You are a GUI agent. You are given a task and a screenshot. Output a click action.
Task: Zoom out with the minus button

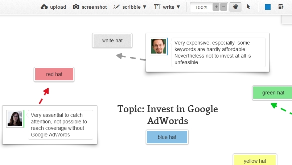[x=224, y=7]
